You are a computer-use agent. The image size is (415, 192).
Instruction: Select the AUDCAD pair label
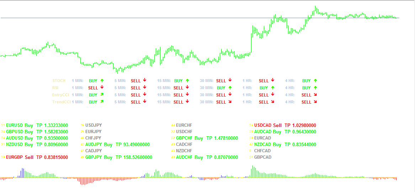point(263,132)
